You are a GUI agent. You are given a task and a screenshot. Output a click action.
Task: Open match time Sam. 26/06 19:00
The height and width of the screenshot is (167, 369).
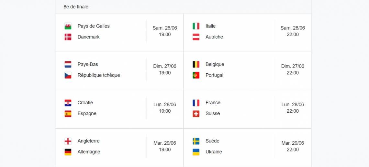pyautogui.click(x=165, y=31)
